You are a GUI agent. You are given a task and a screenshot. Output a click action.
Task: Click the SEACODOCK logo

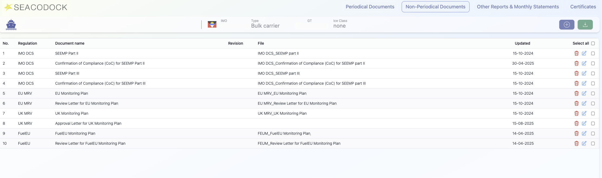pos(36,7)
